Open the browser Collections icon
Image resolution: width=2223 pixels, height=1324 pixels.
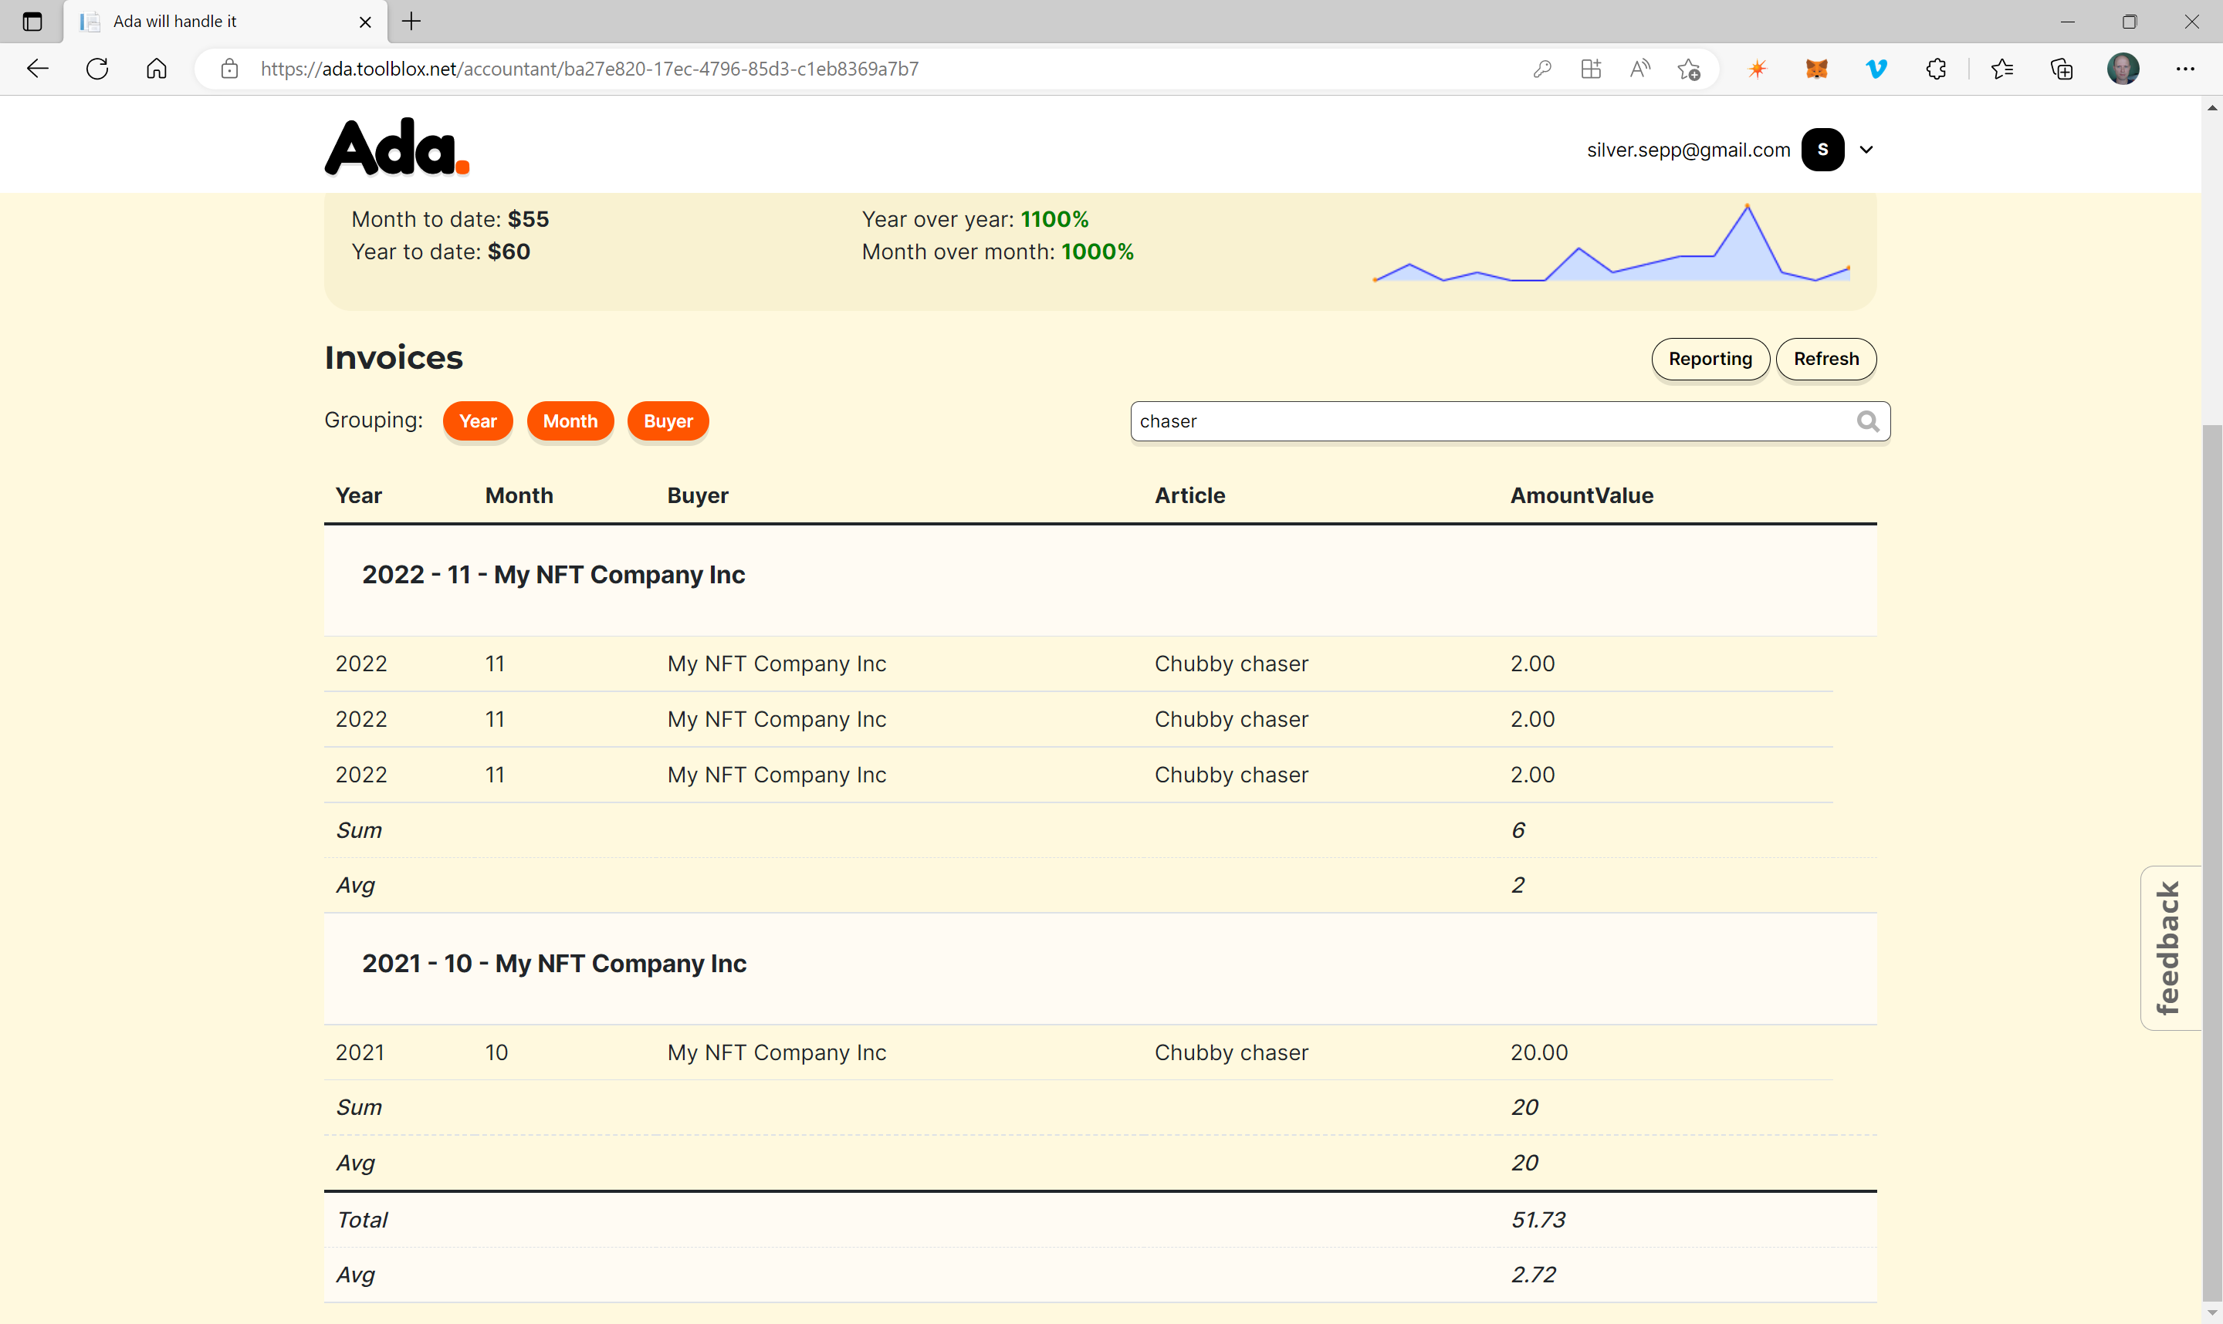(x=2062, y=69)
